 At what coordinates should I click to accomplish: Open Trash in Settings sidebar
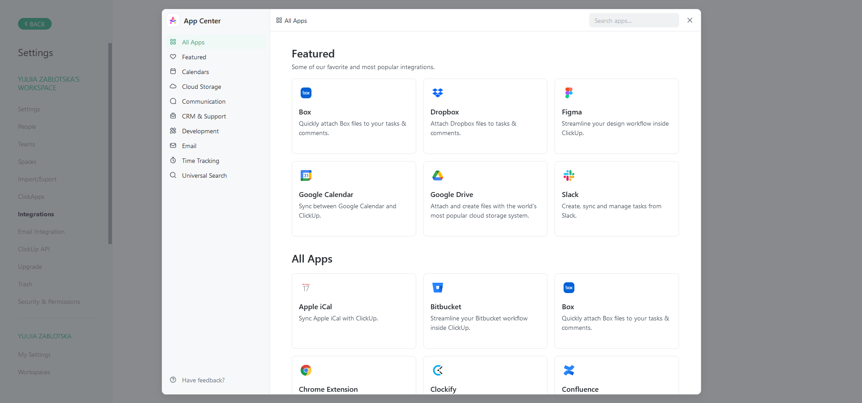click(x=25, y=284)
